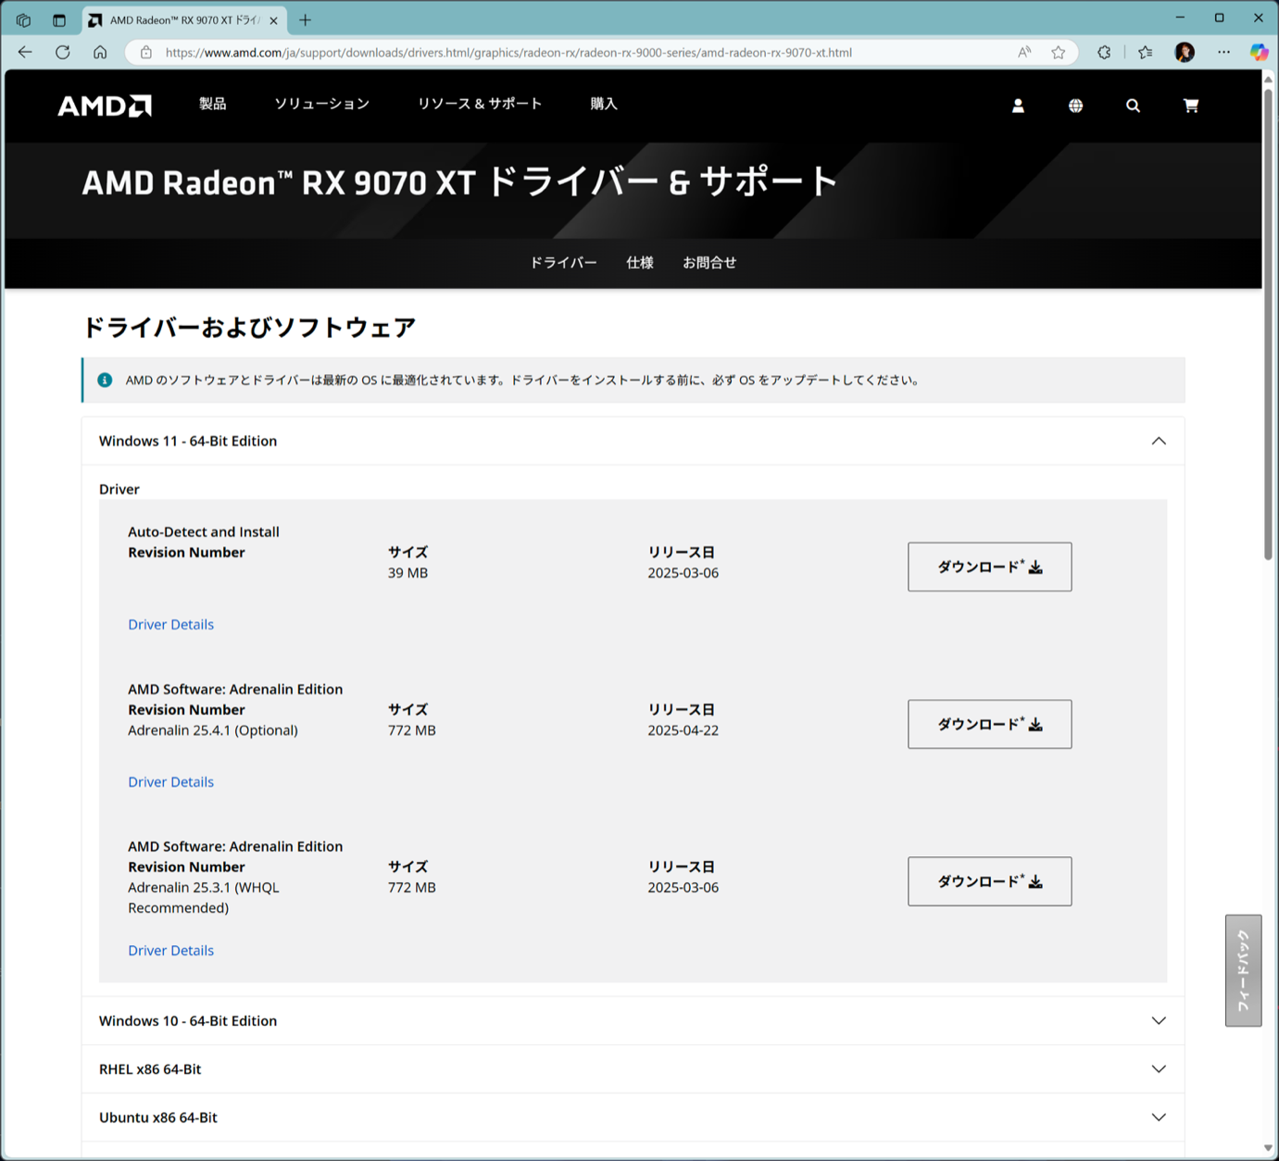This screenshot has height=1161, width=1279.
Task: Click the browser home icon
Action: click(x=100, y=52)
